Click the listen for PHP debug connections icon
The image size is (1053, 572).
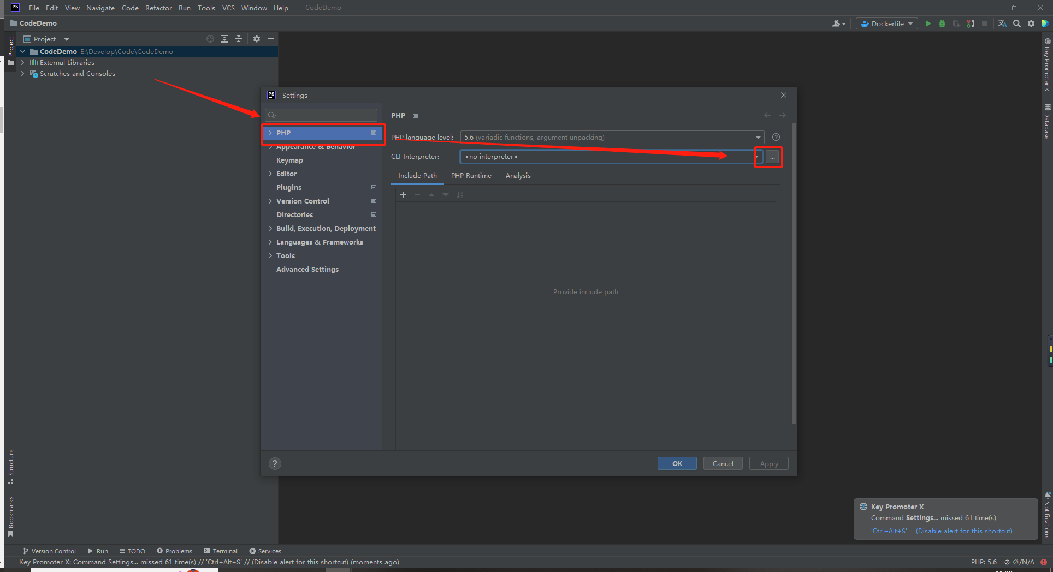[x=970, y=23]
